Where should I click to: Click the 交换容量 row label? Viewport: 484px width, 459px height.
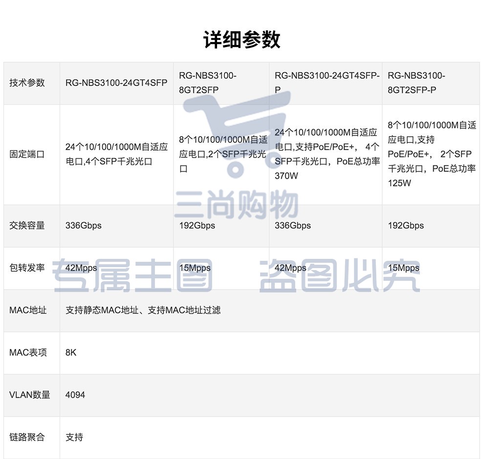click(27, 226)
